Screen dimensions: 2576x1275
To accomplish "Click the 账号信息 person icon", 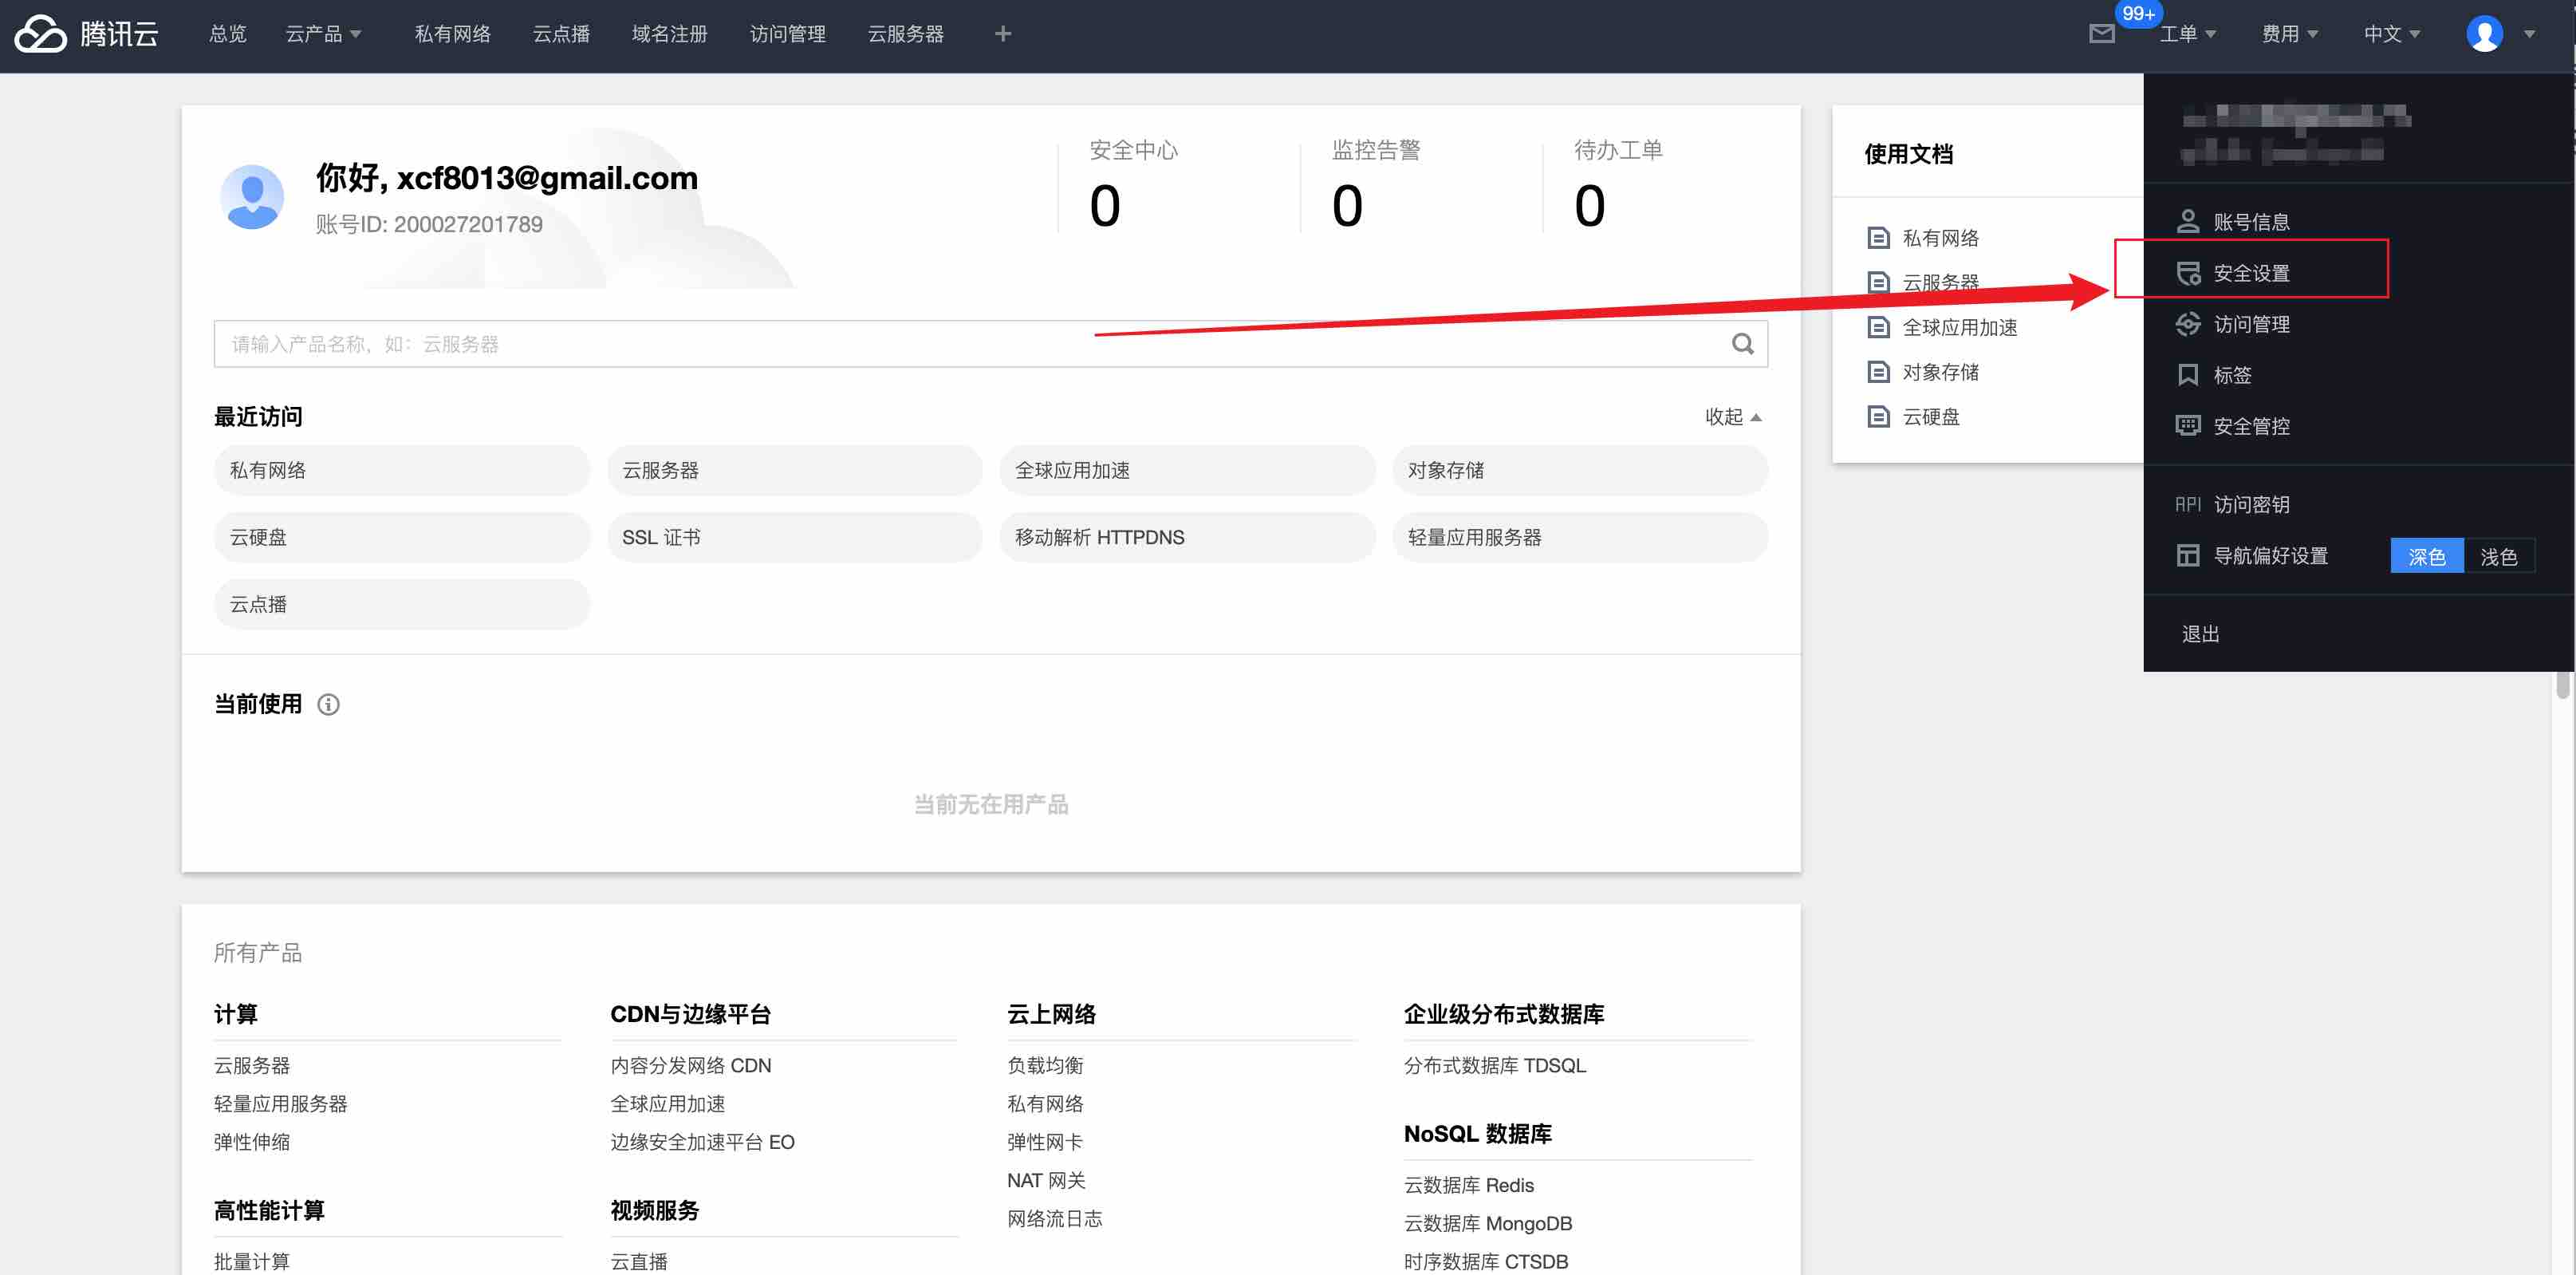I will pyautogui.click(x=2188, y=221).
